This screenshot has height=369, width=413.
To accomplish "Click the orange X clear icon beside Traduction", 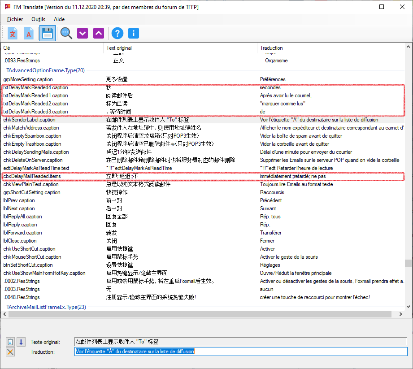I will 11,352.
